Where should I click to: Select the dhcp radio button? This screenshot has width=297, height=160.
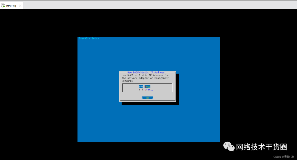click(141, 86)
